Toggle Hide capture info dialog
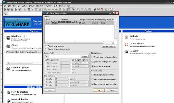This screenshot has width=174, height=103. [x=92, y=66]
